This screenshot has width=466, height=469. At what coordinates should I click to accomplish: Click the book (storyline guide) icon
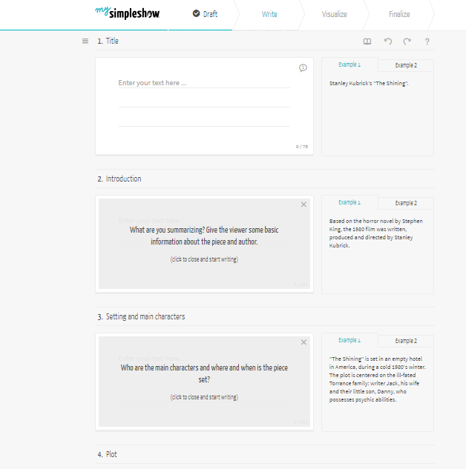[367, 41]
